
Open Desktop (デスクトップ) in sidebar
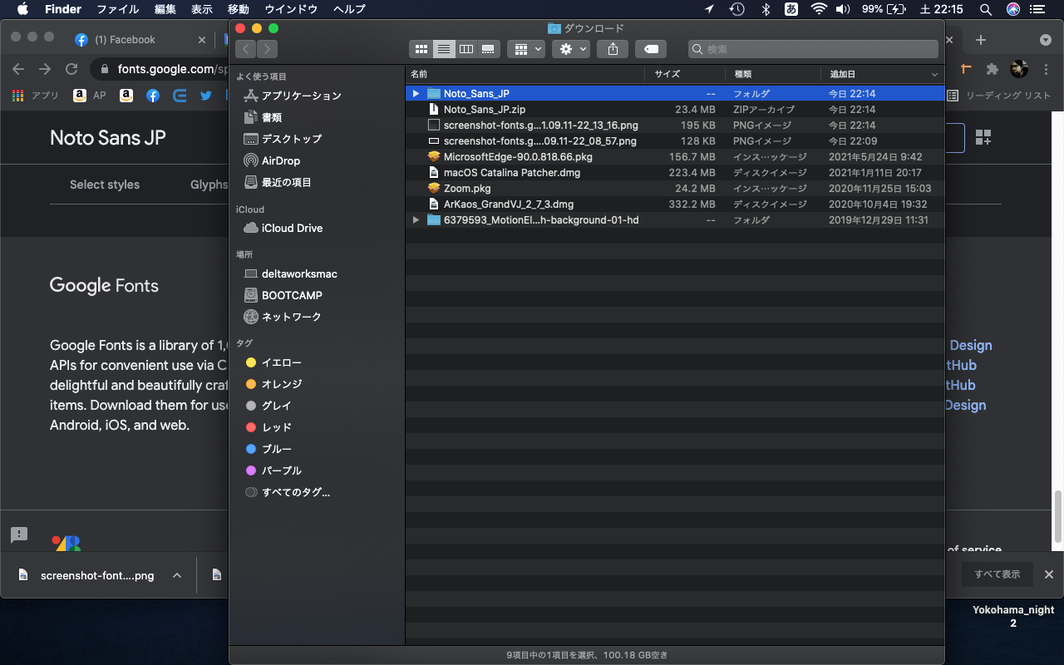tap(282, 139)
